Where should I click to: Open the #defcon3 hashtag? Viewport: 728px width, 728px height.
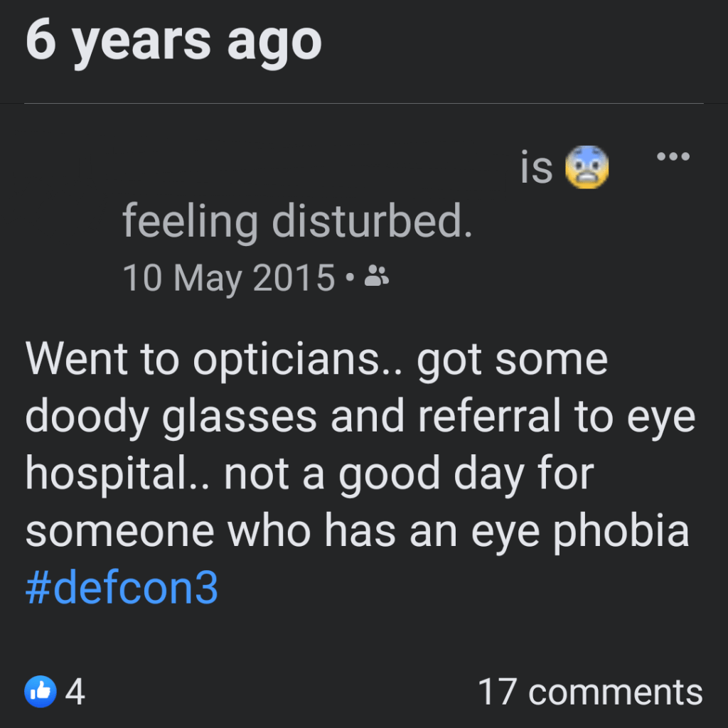click(x=122, y=588)
